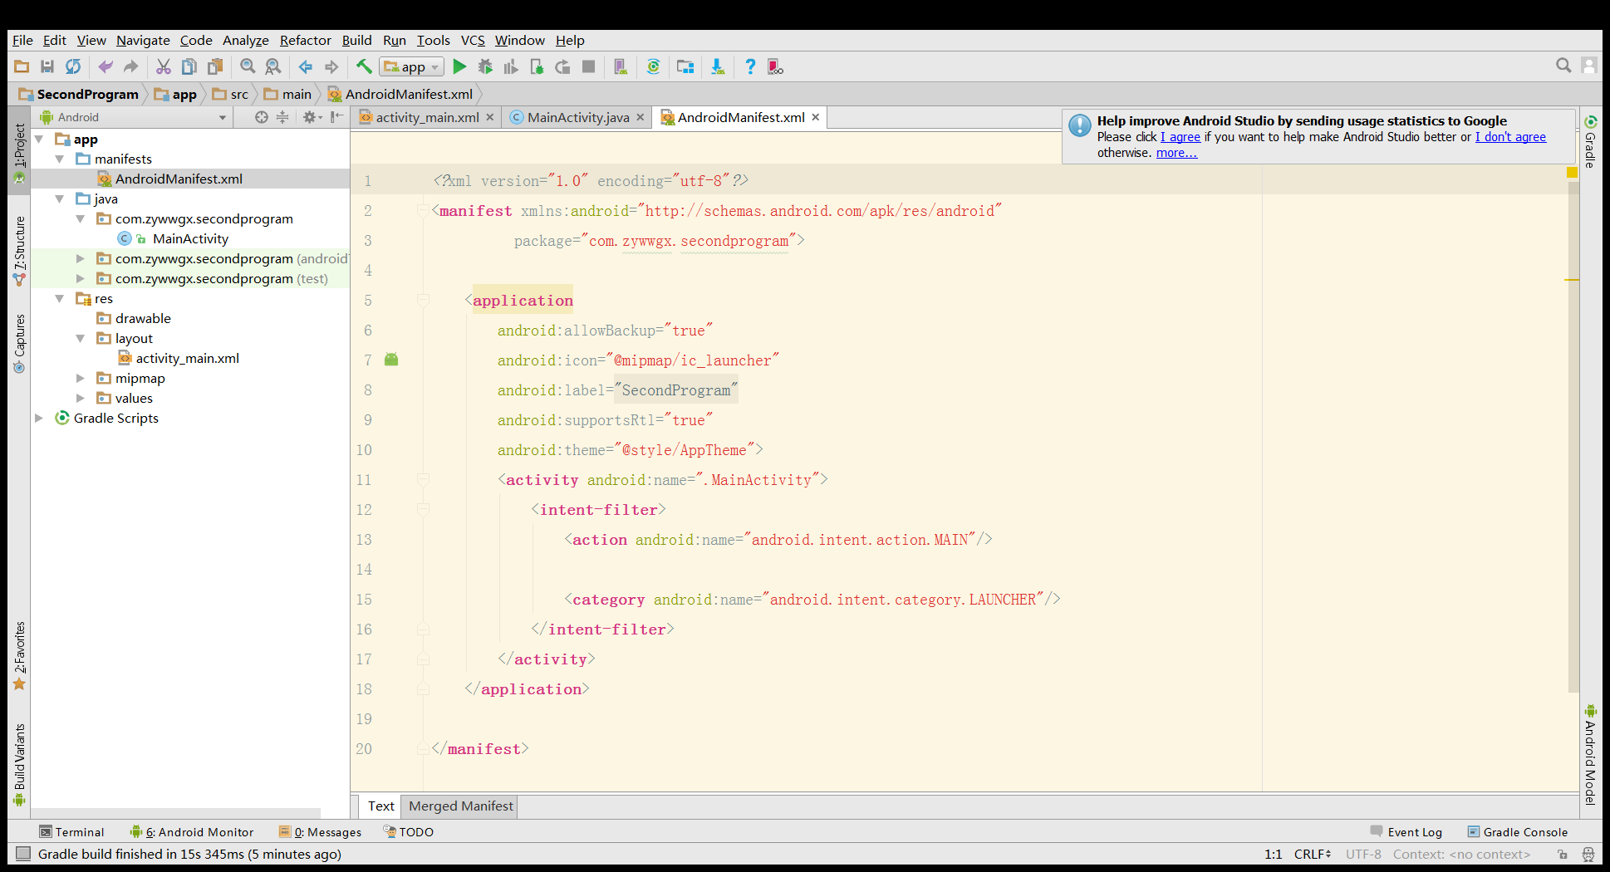Open the app run configuration dropdown

[412, 67]
